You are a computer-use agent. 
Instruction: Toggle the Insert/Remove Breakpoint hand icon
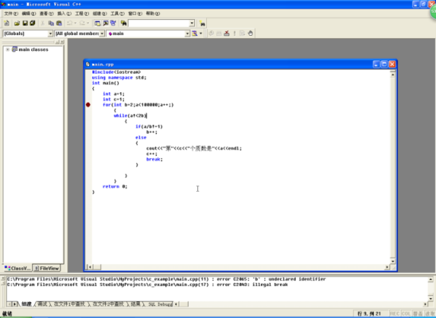[251, 33]
